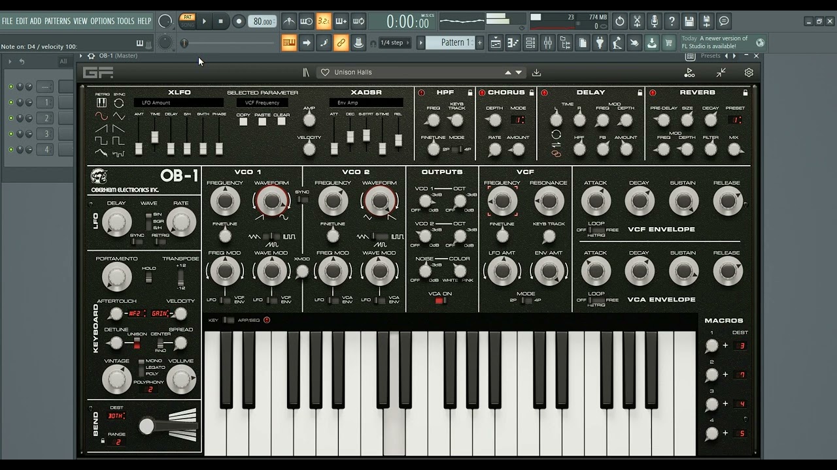Click the XADSR REL slider handle

(398, 141)
